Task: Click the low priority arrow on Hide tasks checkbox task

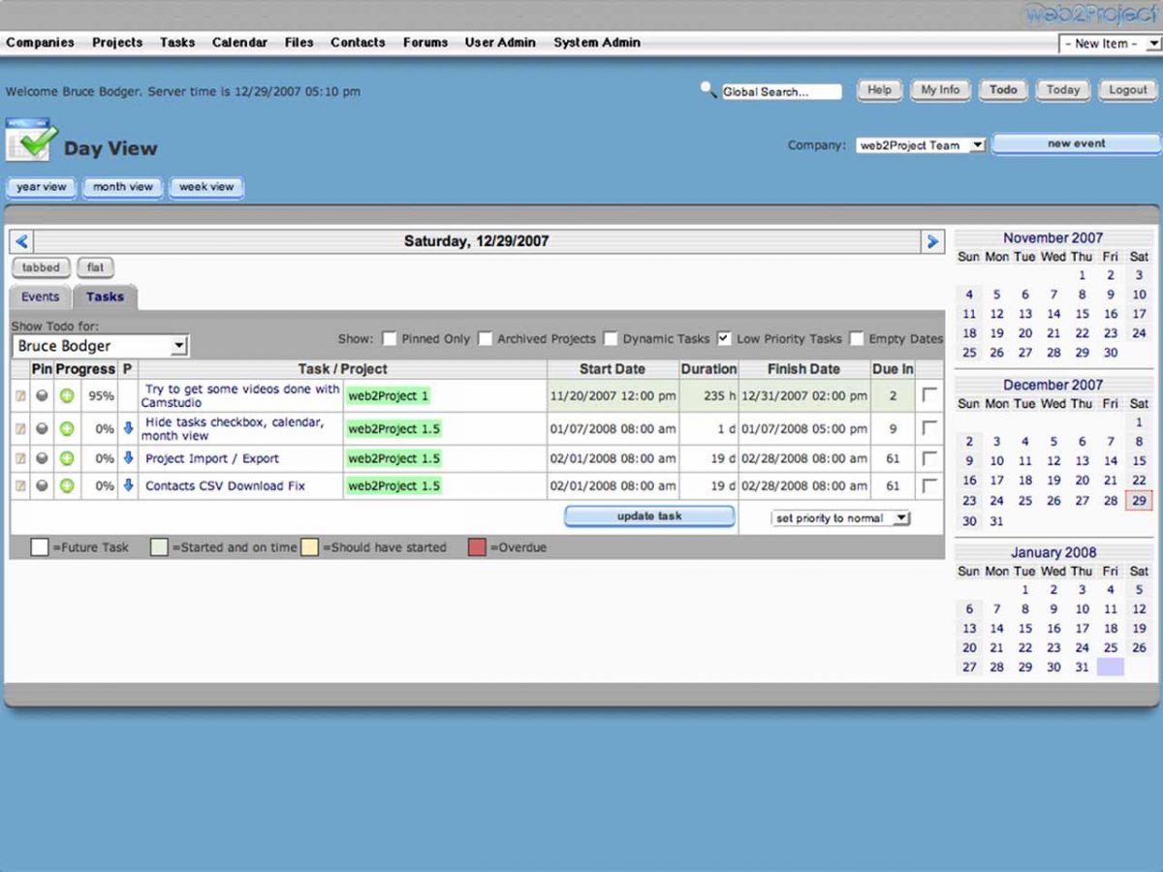Action: 127,429
